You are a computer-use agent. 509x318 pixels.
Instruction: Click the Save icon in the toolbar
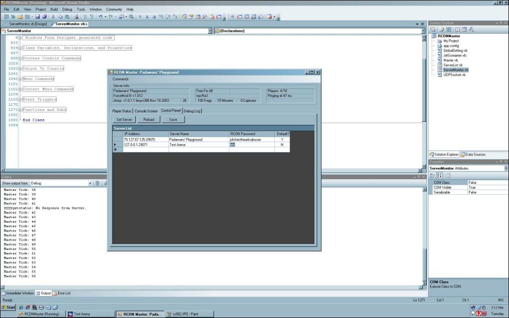tap(38, 16)
